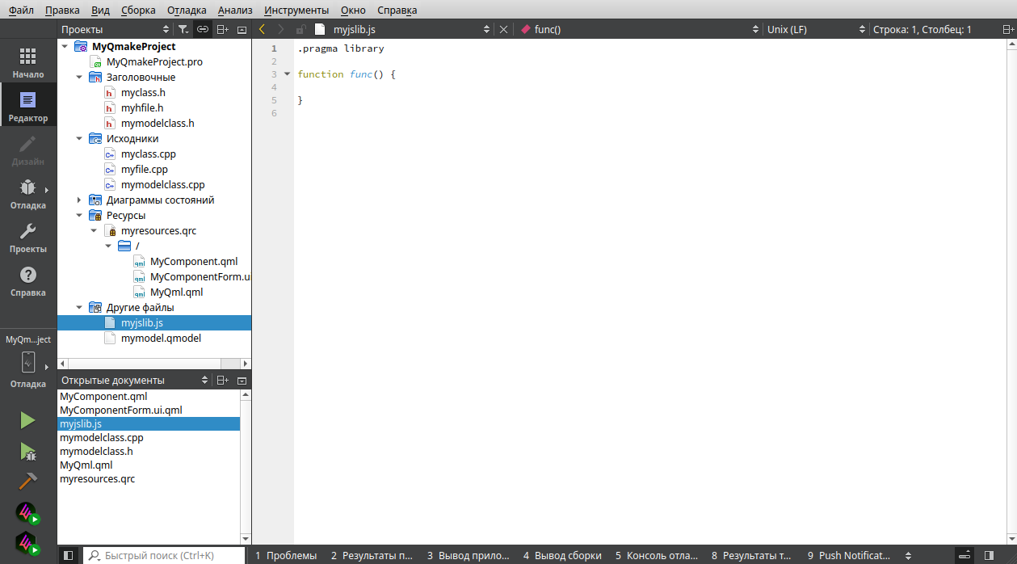The image size is (1017, 564).
Task: Open Справка mode in the sidebar
Action: pos(28,280)
